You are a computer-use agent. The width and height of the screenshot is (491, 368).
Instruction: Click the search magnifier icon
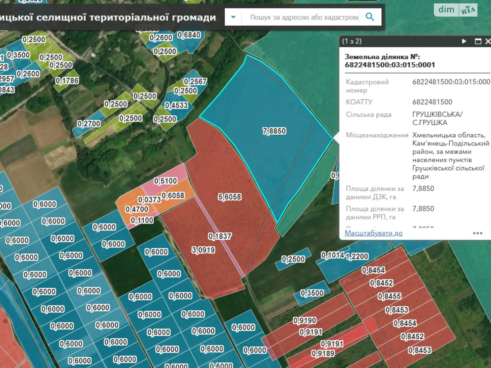369,17
